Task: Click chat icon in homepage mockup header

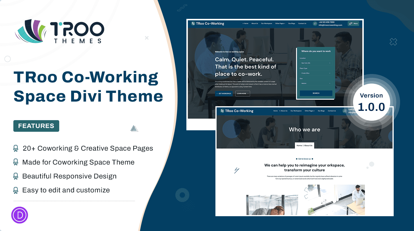Action: (315, 24)
